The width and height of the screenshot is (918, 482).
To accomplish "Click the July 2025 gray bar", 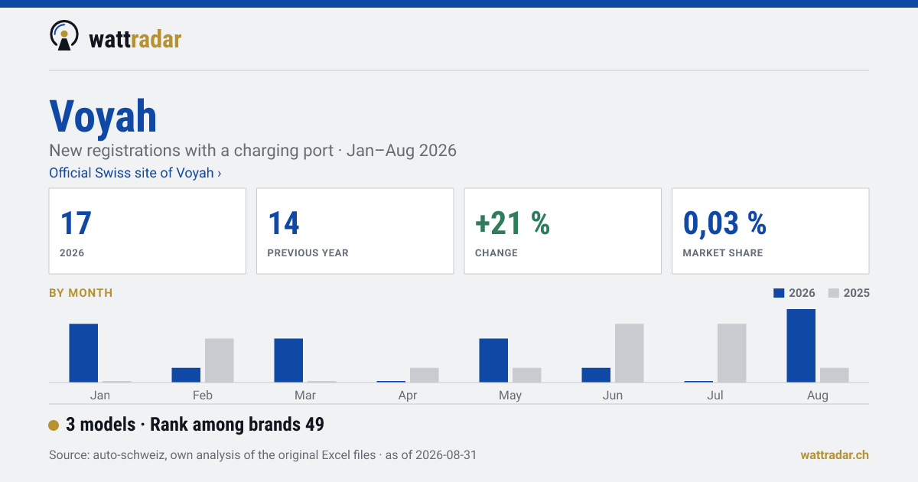I will (732, 353).
